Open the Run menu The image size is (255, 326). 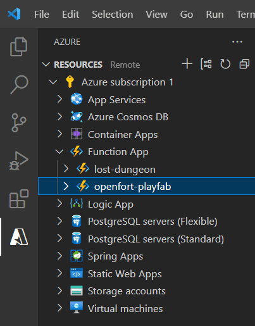[215, 15]
